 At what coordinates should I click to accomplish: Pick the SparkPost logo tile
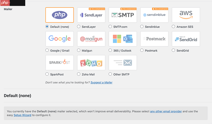pyautogui.click(x=60, y=63)
